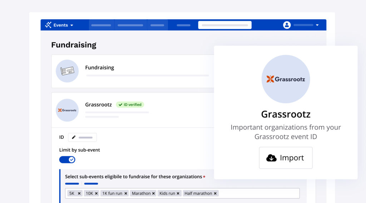This screenshot has height=203, width=366.
Task: Remove the 10K sub-event tag
Action: (96, 193)
